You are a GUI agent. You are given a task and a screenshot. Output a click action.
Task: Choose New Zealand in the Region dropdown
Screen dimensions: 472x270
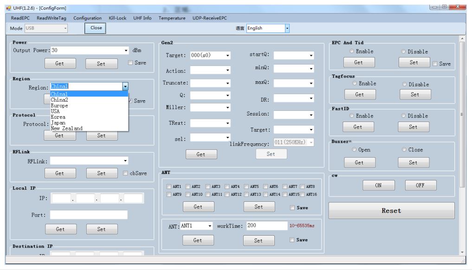point(66,129)
